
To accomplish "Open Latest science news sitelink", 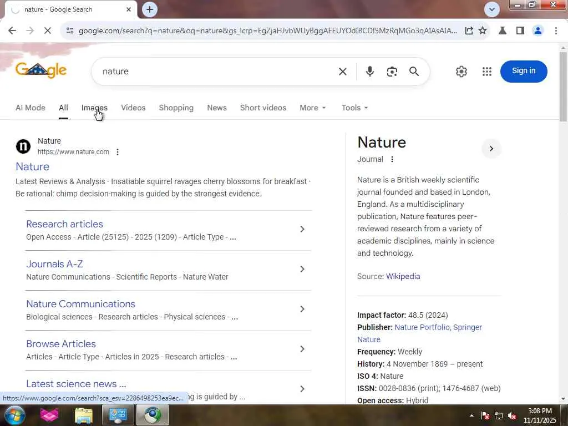I will click(76, 384).
